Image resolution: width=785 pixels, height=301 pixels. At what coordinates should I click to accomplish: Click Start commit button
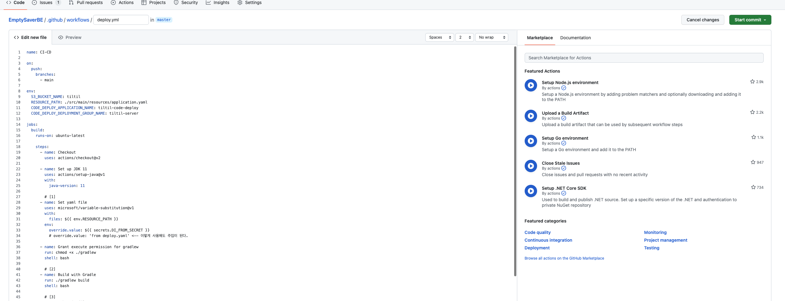click(x=750, y=20)
